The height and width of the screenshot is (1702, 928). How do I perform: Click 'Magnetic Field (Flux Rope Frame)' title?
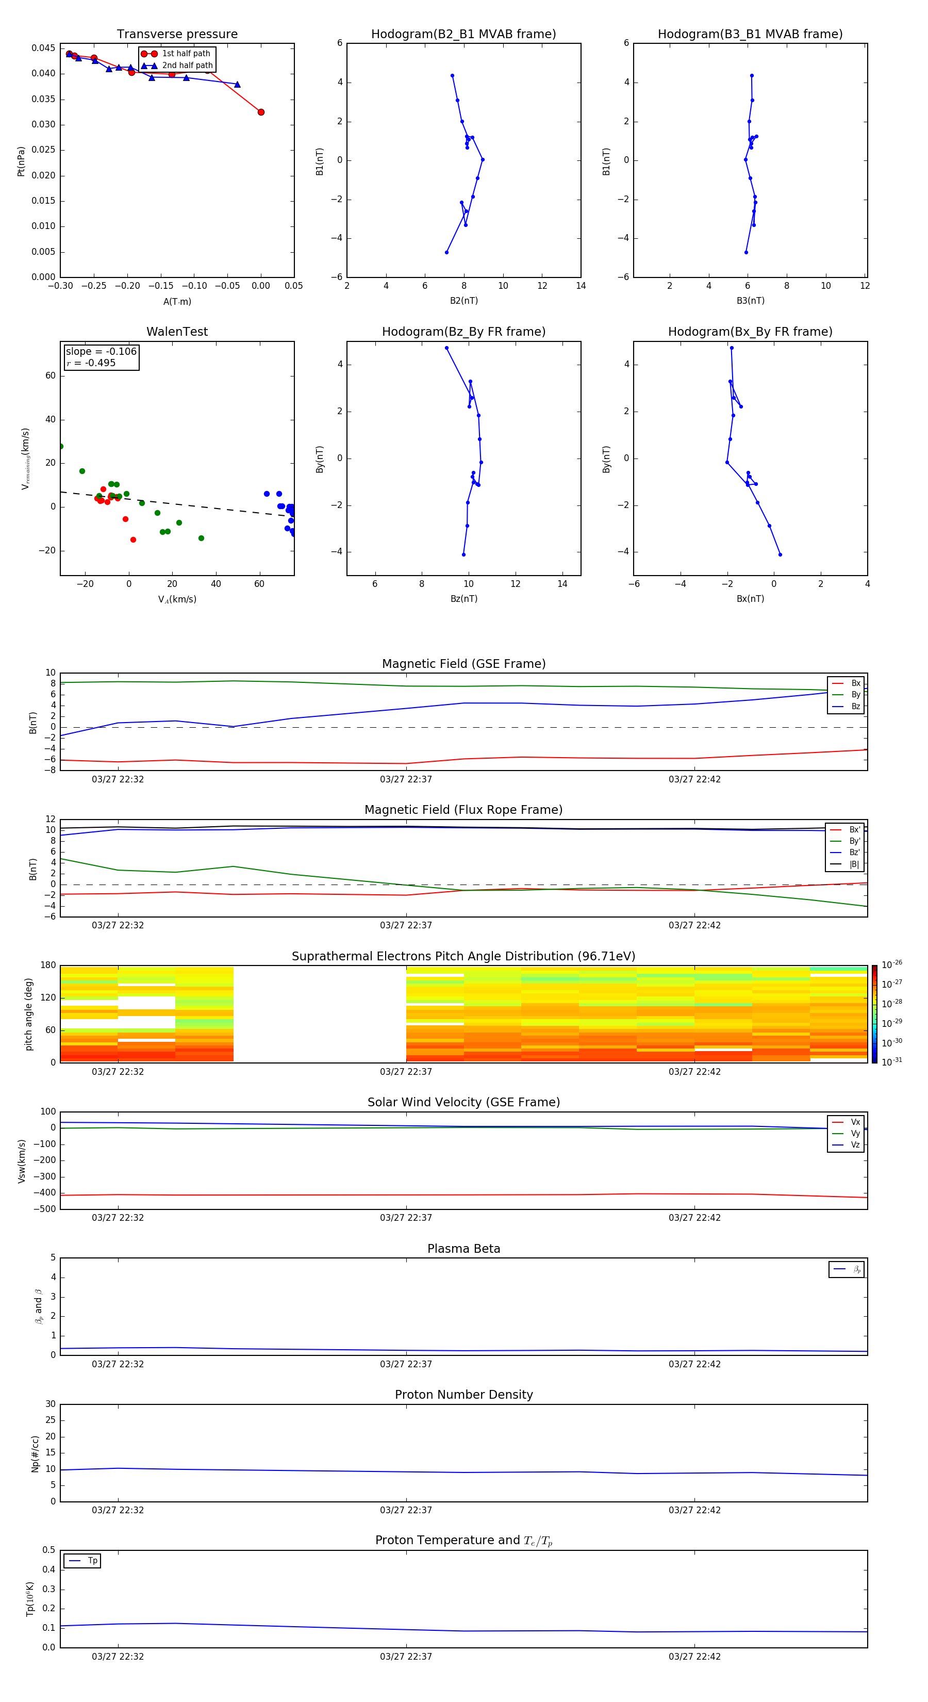(463, 810)
